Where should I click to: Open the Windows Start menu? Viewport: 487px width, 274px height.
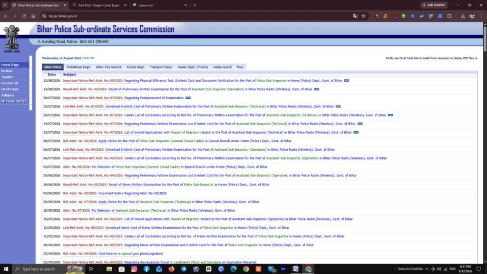6,269
